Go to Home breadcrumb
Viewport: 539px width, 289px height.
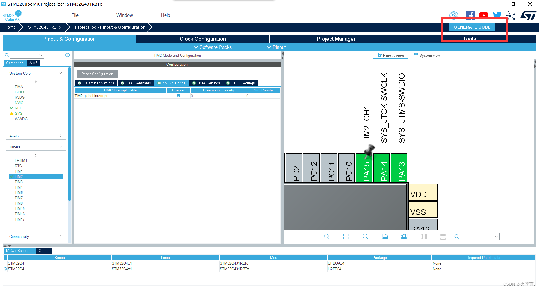(10, 27)
